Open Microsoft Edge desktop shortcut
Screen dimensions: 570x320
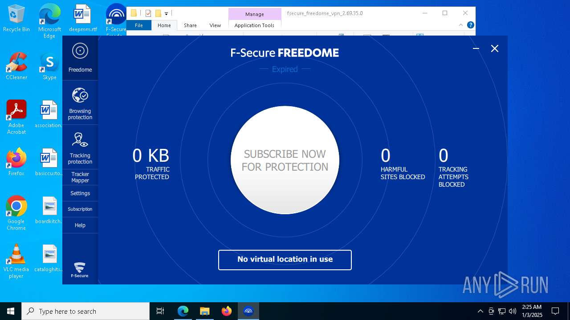(x=49, y=21)
